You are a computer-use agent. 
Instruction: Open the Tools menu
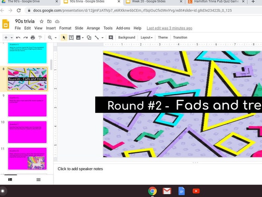108,28
